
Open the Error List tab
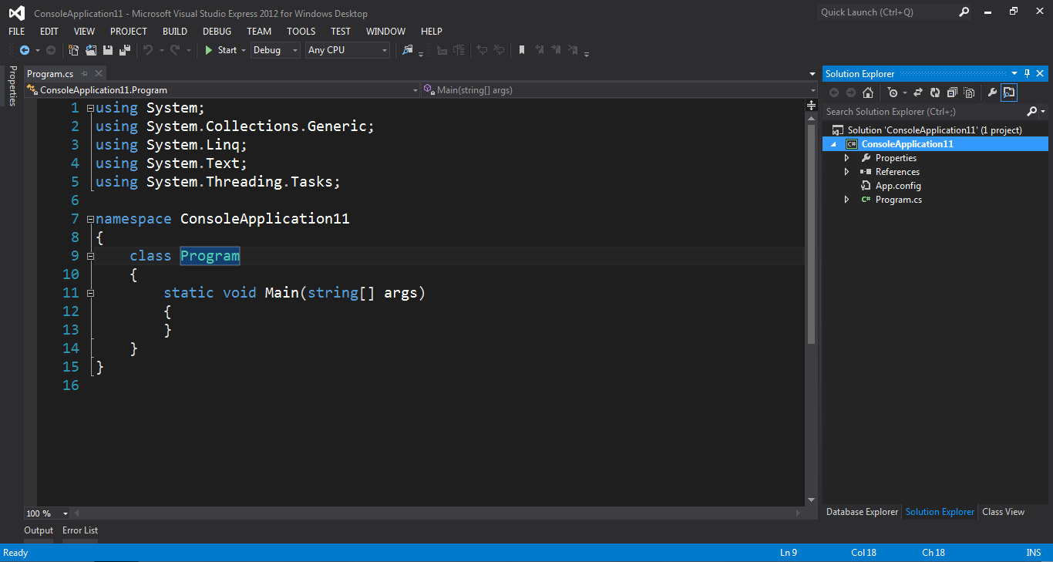coord(80,530)
